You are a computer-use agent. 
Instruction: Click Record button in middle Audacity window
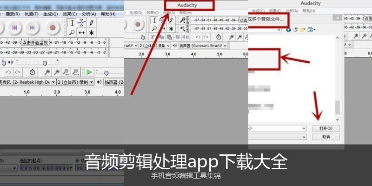point(138,24)
